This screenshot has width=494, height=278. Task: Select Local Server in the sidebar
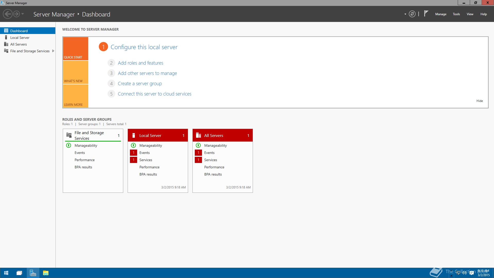(28, 37)
